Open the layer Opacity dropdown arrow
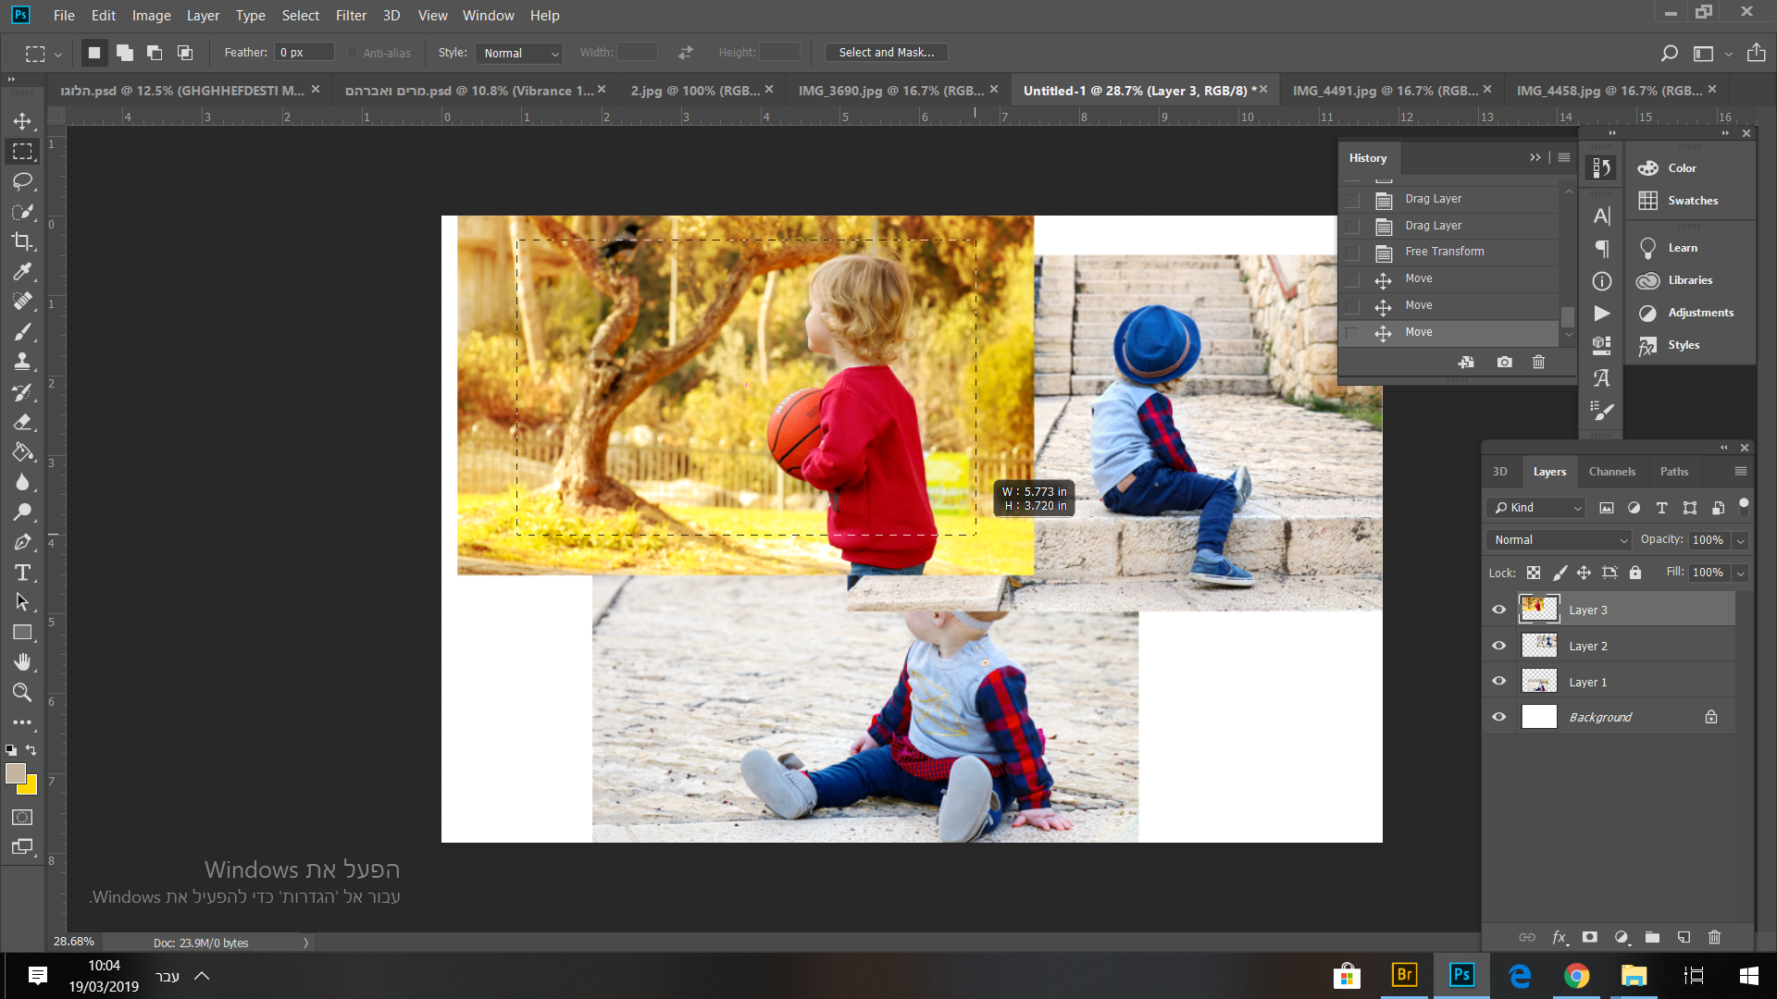 [1741, 540]
